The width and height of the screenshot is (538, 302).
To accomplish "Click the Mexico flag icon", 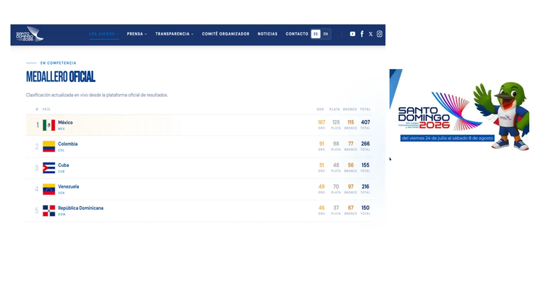I will pyautogui.click(x=49, y=125).
